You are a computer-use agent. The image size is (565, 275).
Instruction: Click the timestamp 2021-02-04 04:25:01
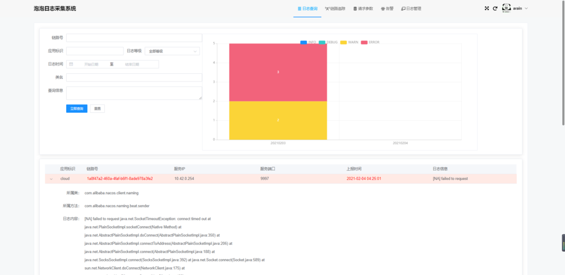pos(364,179)
